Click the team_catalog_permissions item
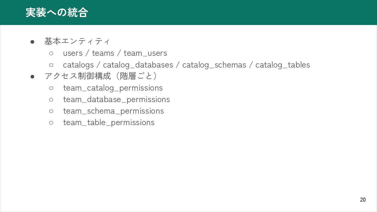377x212 pixels. pos(113,88)
